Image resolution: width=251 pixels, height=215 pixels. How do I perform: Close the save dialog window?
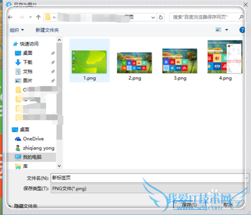(x=245, y=5)
